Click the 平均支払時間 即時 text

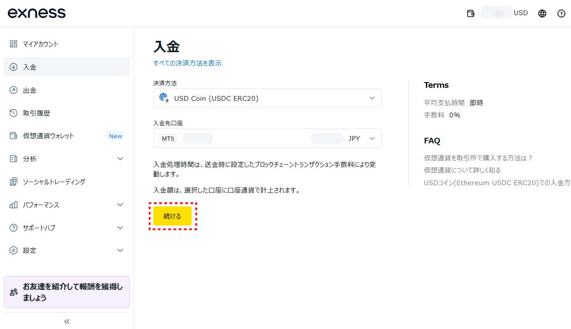click(x=453, y=103)
